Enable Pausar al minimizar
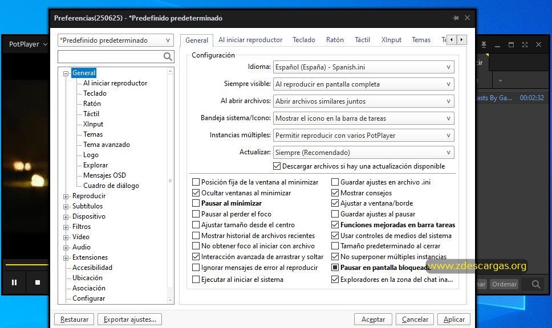 click(x=196, y=203)
